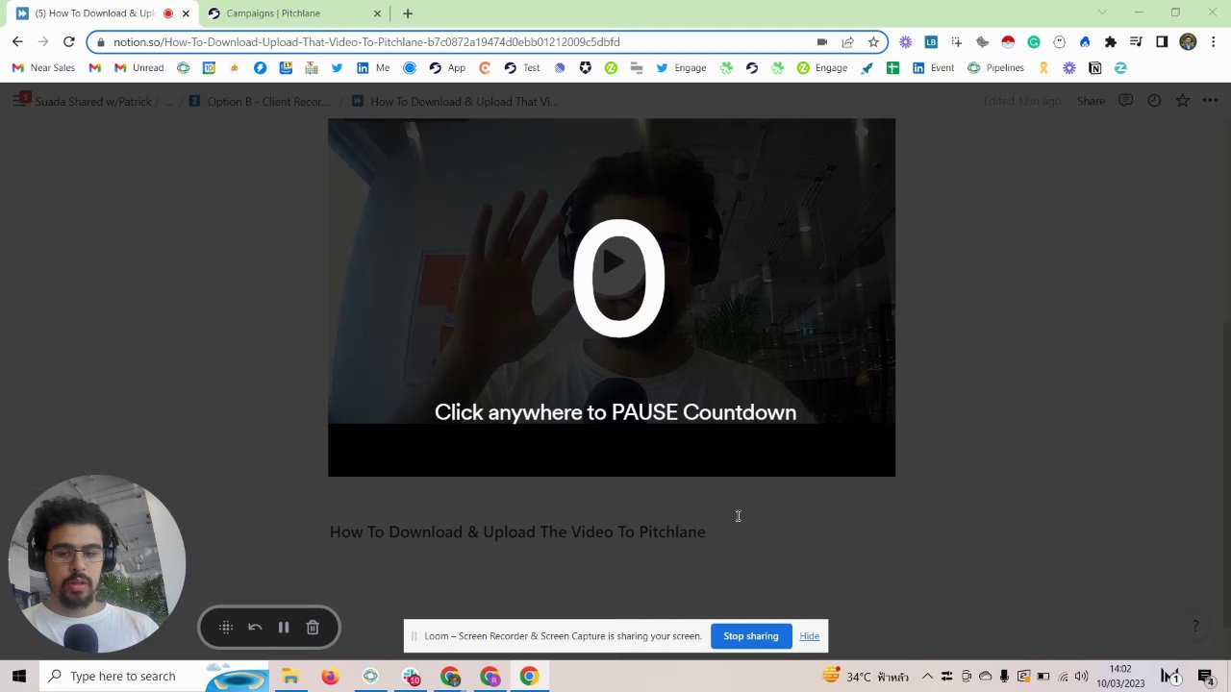
Task: Open Chrome media control icon
Action: tap(1136, 42)
